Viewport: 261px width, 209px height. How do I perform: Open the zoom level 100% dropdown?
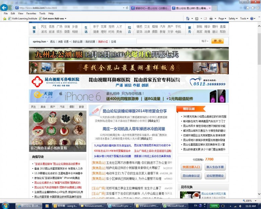point(256,201)
